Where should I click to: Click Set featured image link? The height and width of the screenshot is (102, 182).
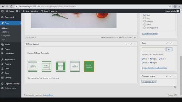pos(149,82)
